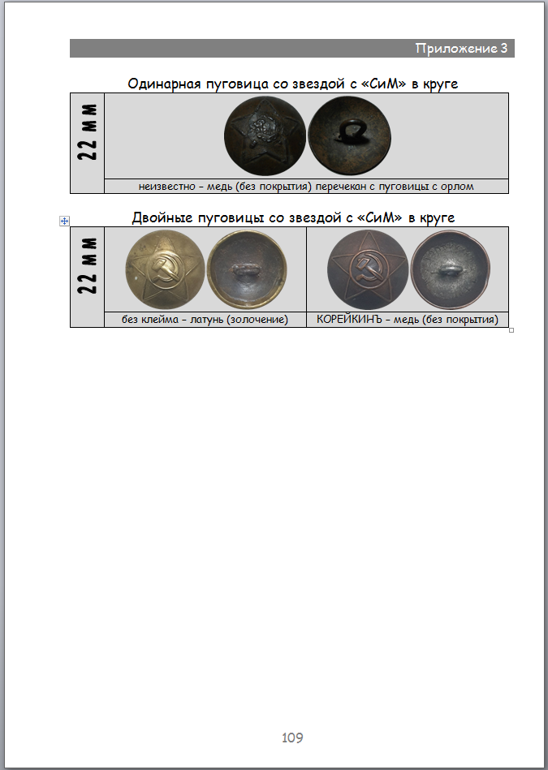Viewport: 548px width, 770px height.
Task: Click caption "КОРЕЙКИНЪ – медь (без покрытия)"
Action: 408,320
